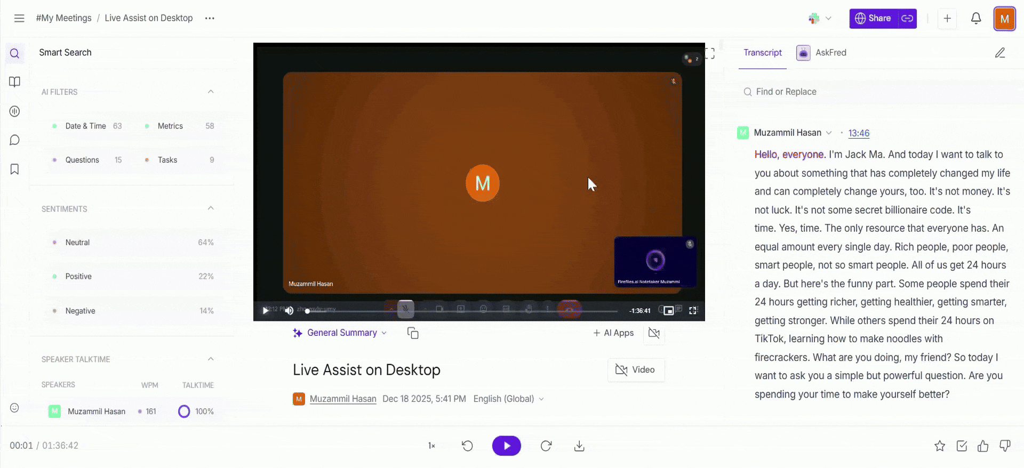Open Smart Search magnifier icon in sidebar
1024x468 pixels.
(x=14, y=53)
